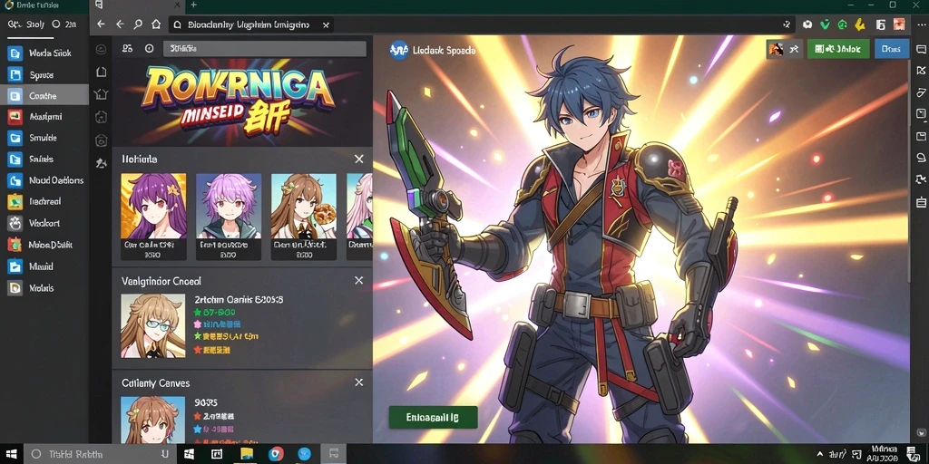The width and height of the screenshot is (929, 464).
Task: Click the clipboard icon in right sidebar
Action: [x=921, y=202]
